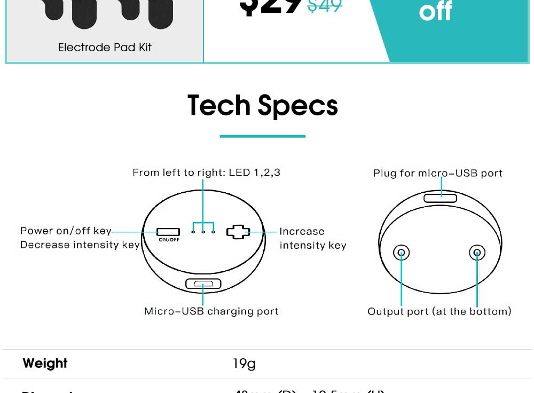The width and height of the screenshot is (534, 393).
Task: Click the micro-USB charging port icon
Action: (203, 284)
